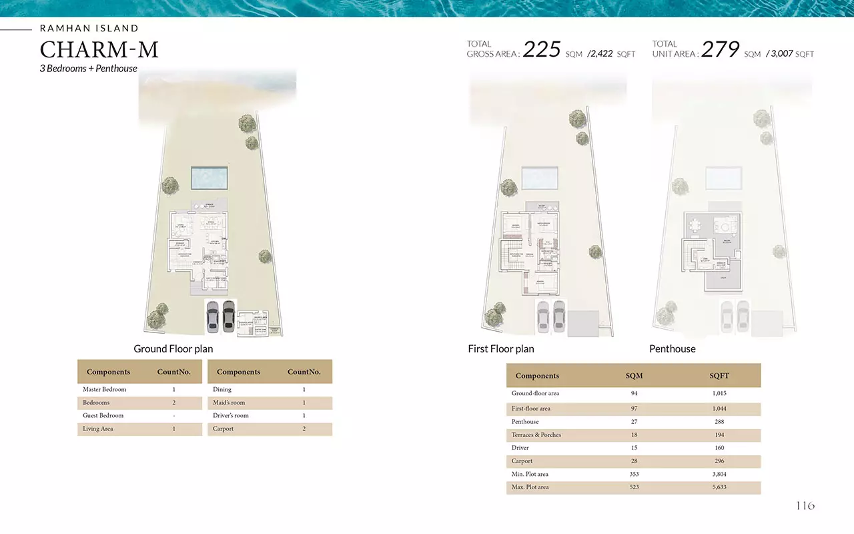854x534 pixels.
Task: Click the Total Gross Area value 225
Action: [541, 49]
